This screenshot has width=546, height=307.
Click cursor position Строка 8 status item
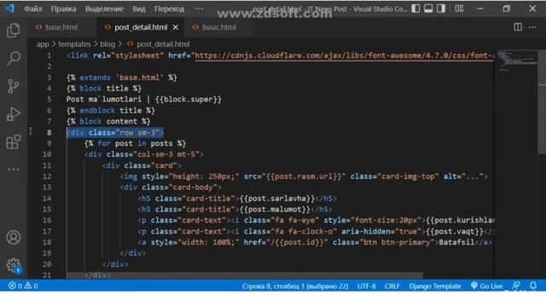click(x=295, y=287)
